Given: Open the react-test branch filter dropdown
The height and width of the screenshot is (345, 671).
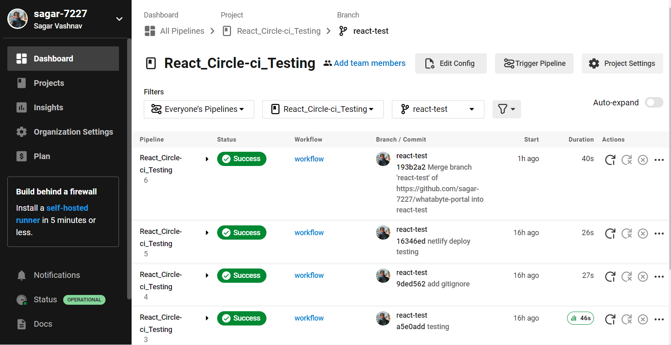Looking at the screenshot, I should [438, 109].
